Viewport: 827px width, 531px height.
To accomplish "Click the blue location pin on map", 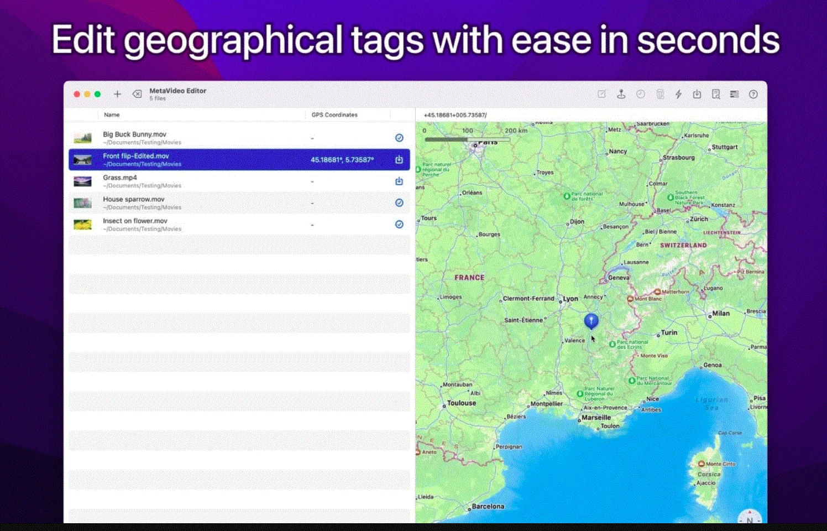I will 591,321.
